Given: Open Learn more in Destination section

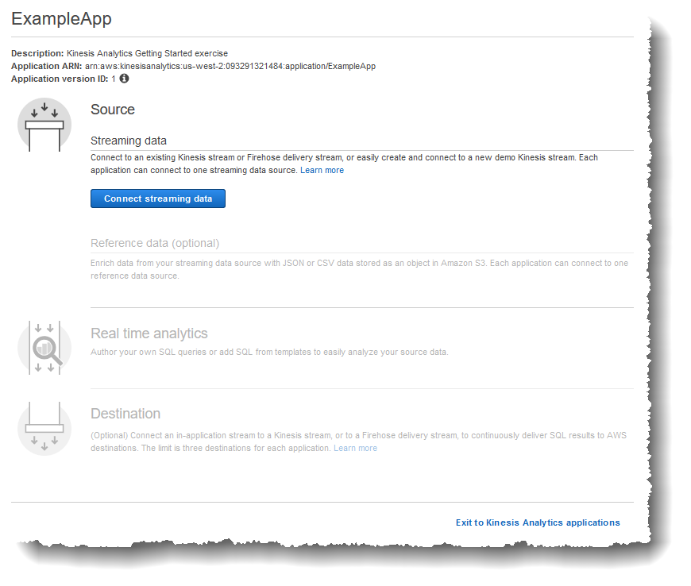Looking at the screenshot, I should point(355,448).
